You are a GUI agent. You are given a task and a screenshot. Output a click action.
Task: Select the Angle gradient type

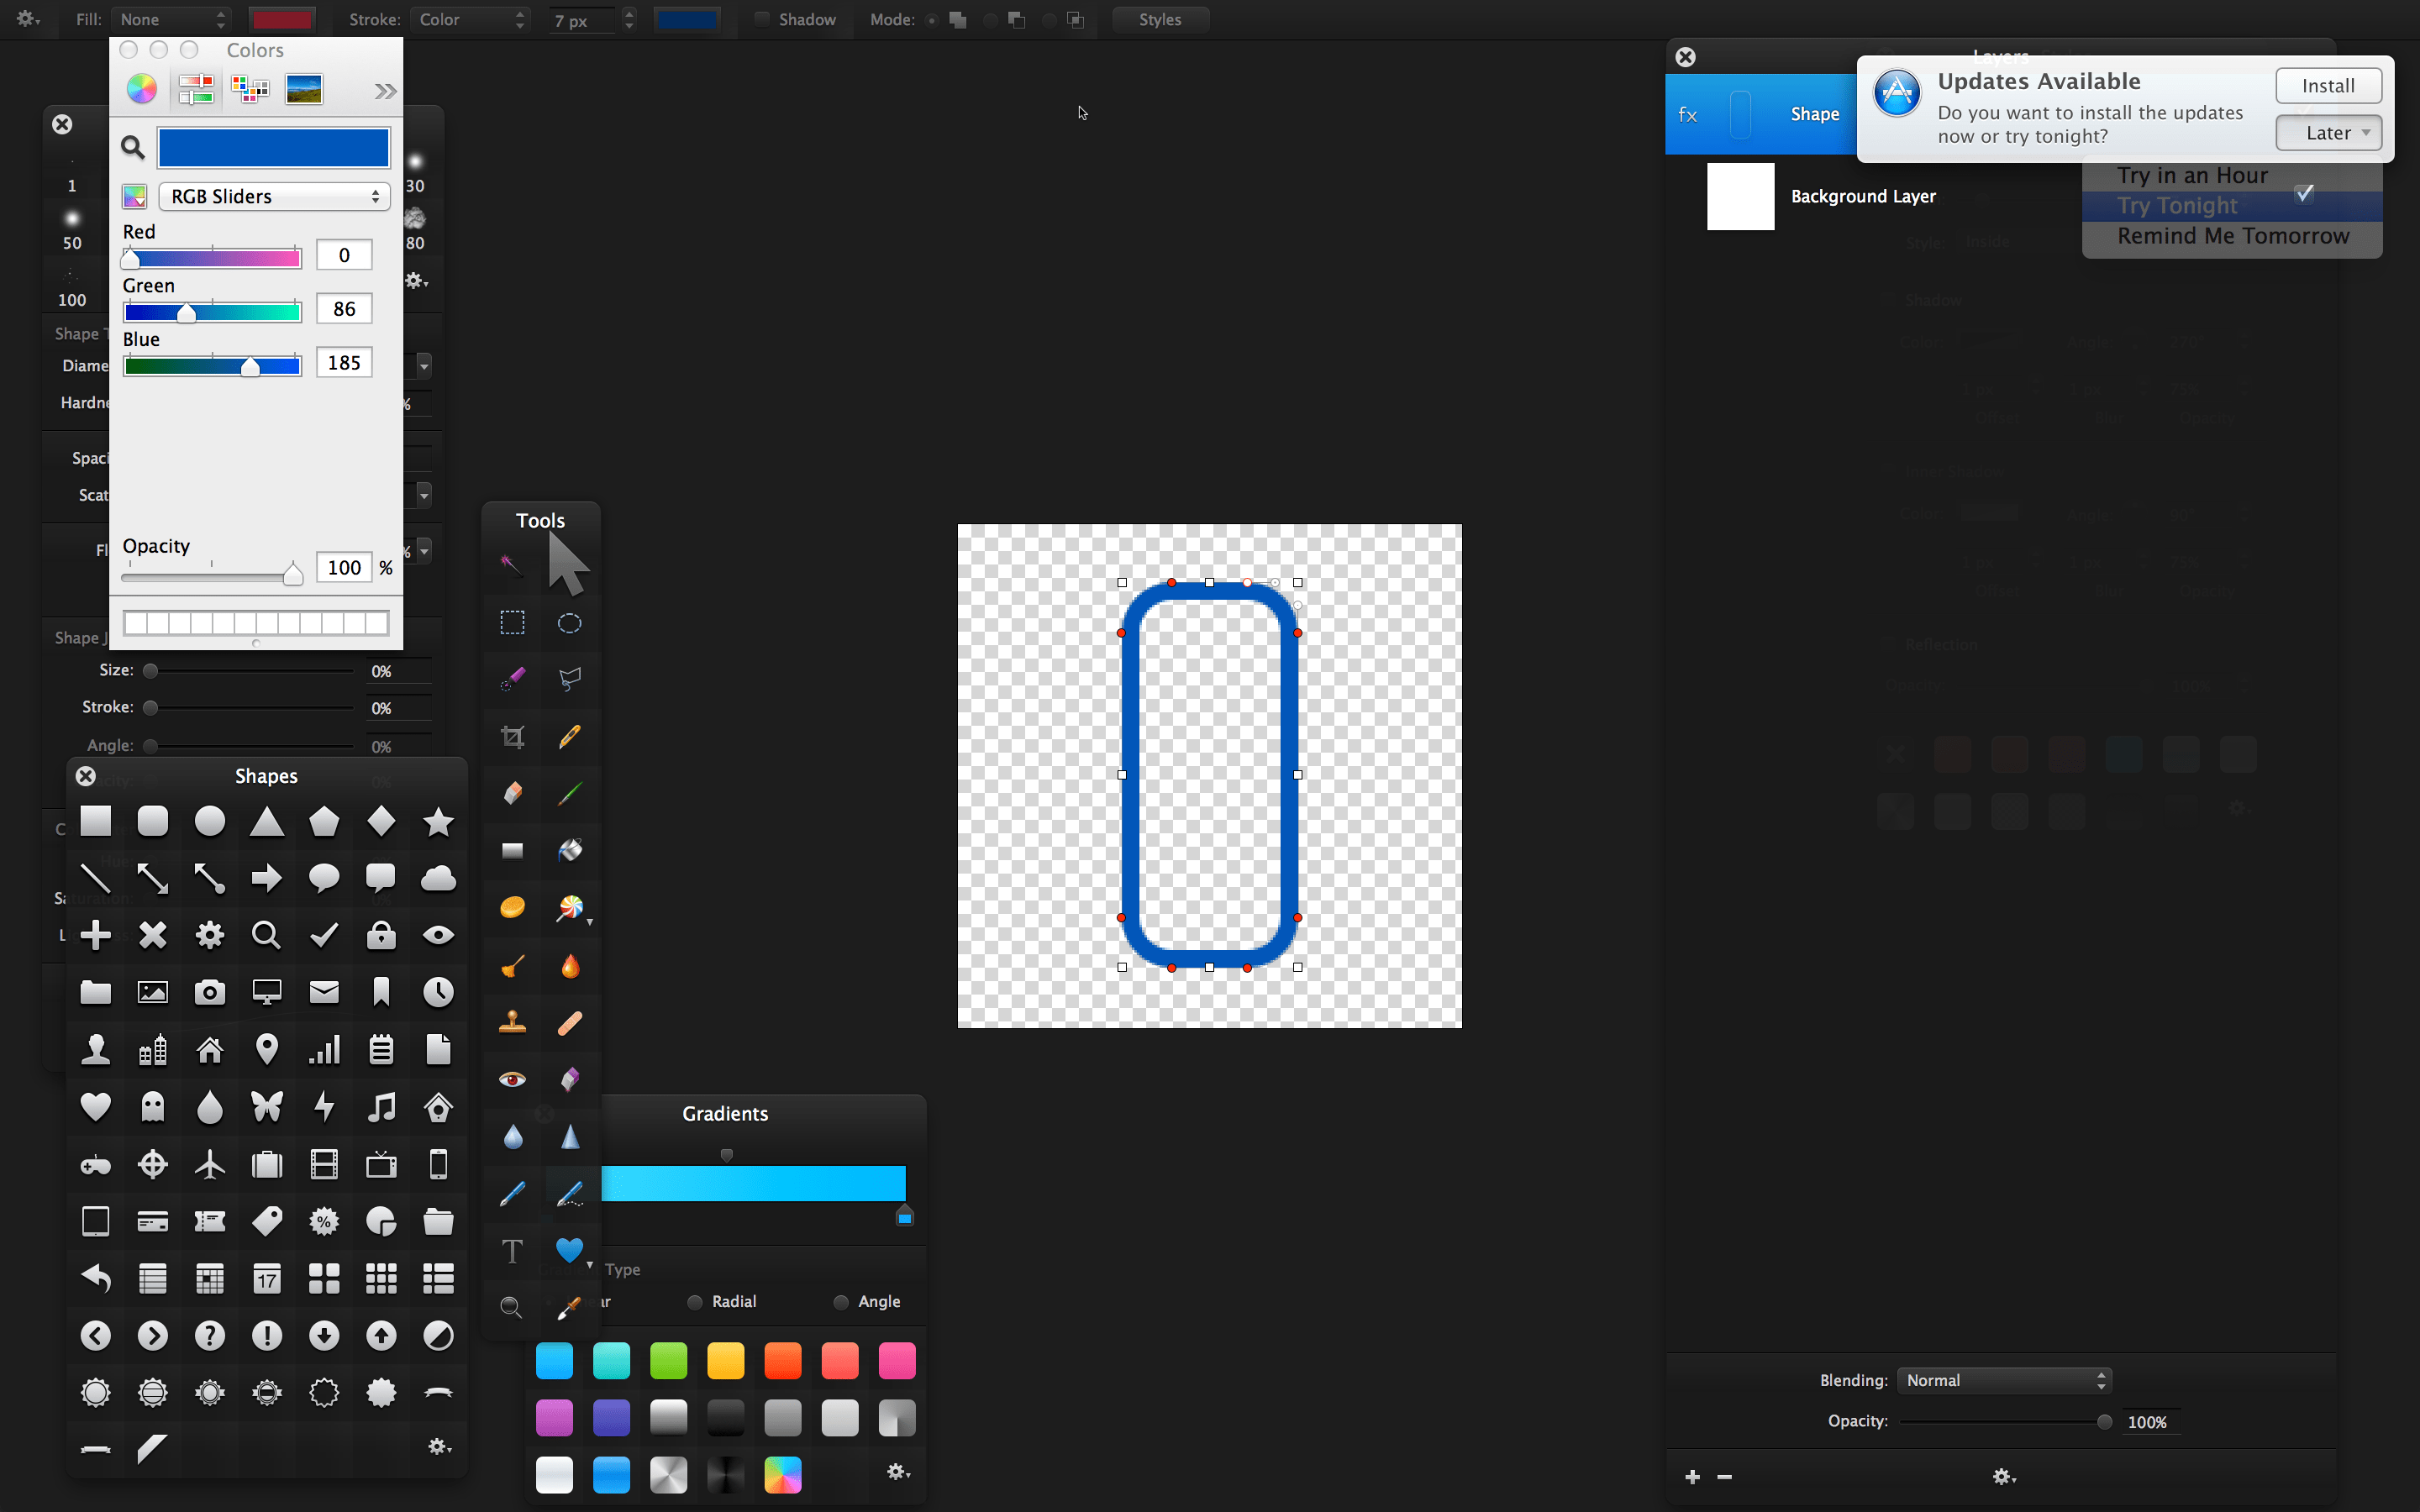[x=841, y=1302]
